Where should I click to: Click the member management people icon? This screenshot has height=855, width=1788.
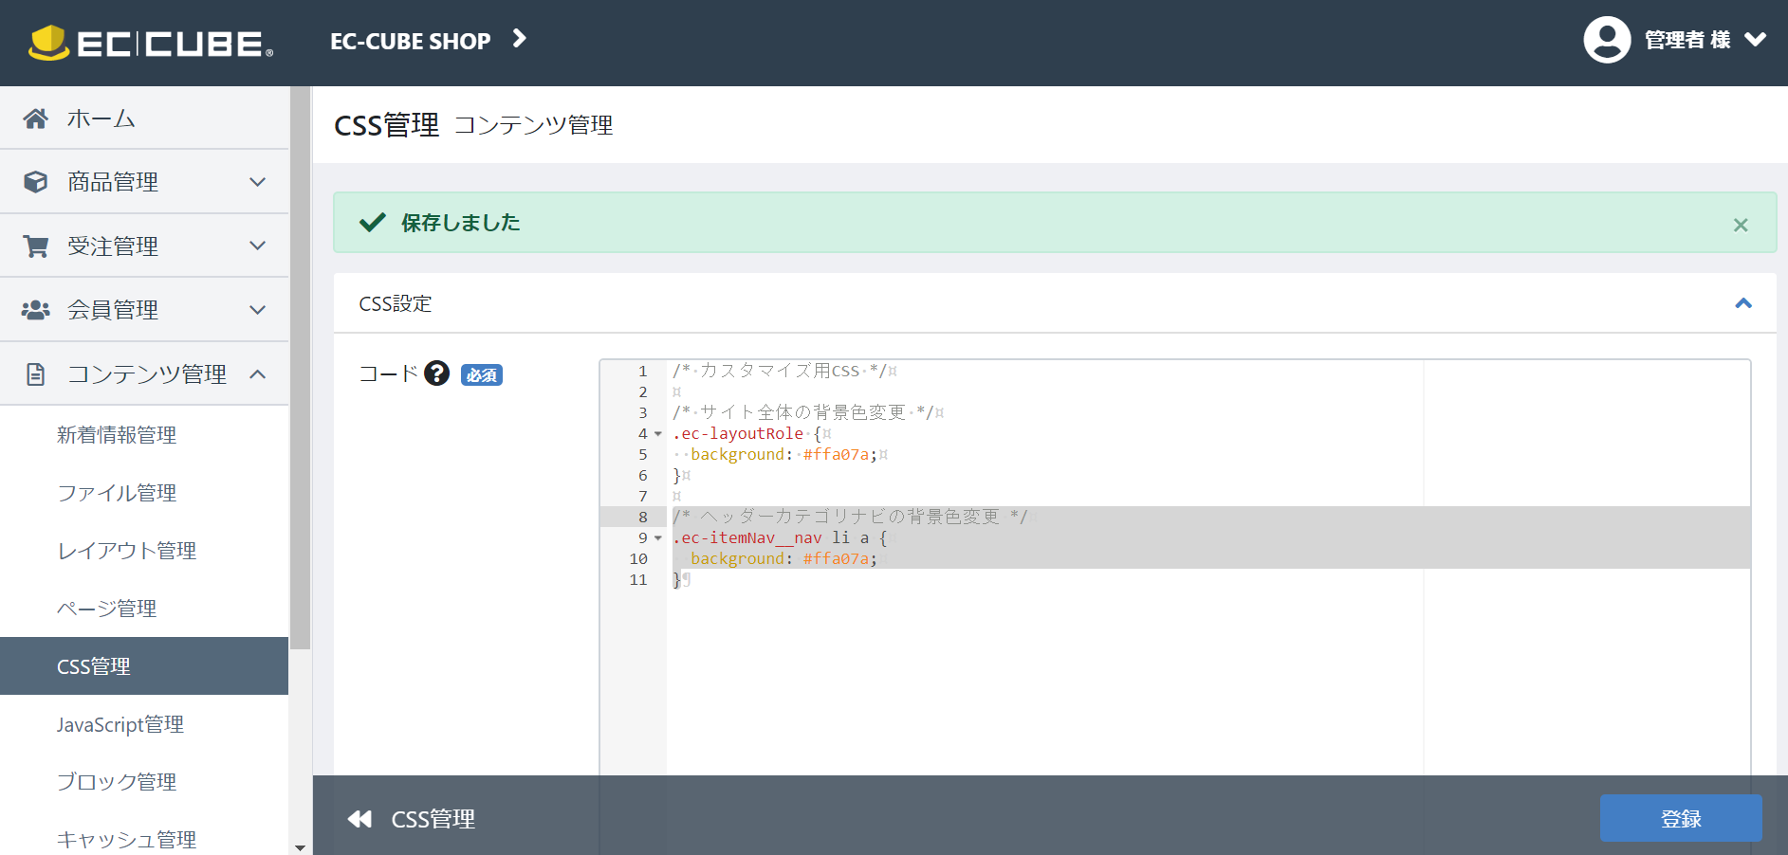pyautogui.click(x=36, y=310)
